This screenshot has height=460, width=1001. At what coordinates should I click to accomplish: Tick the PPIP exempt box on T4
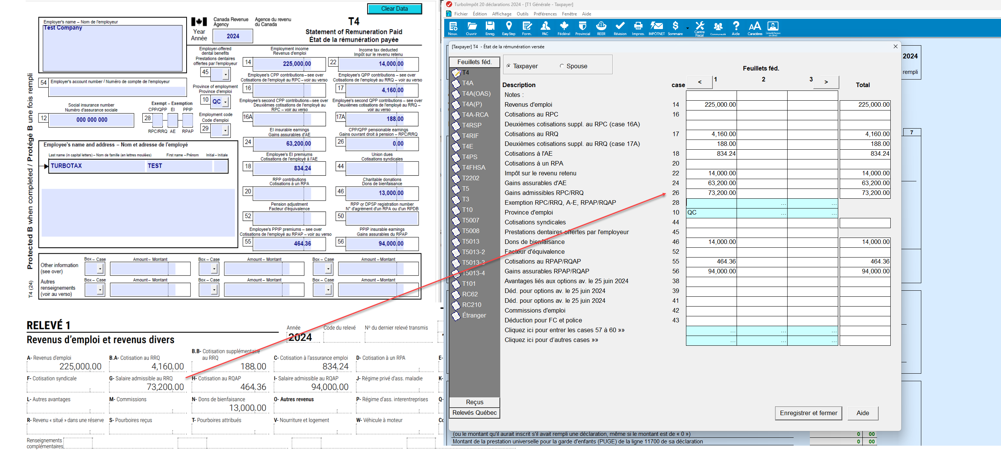coord(188,120)
